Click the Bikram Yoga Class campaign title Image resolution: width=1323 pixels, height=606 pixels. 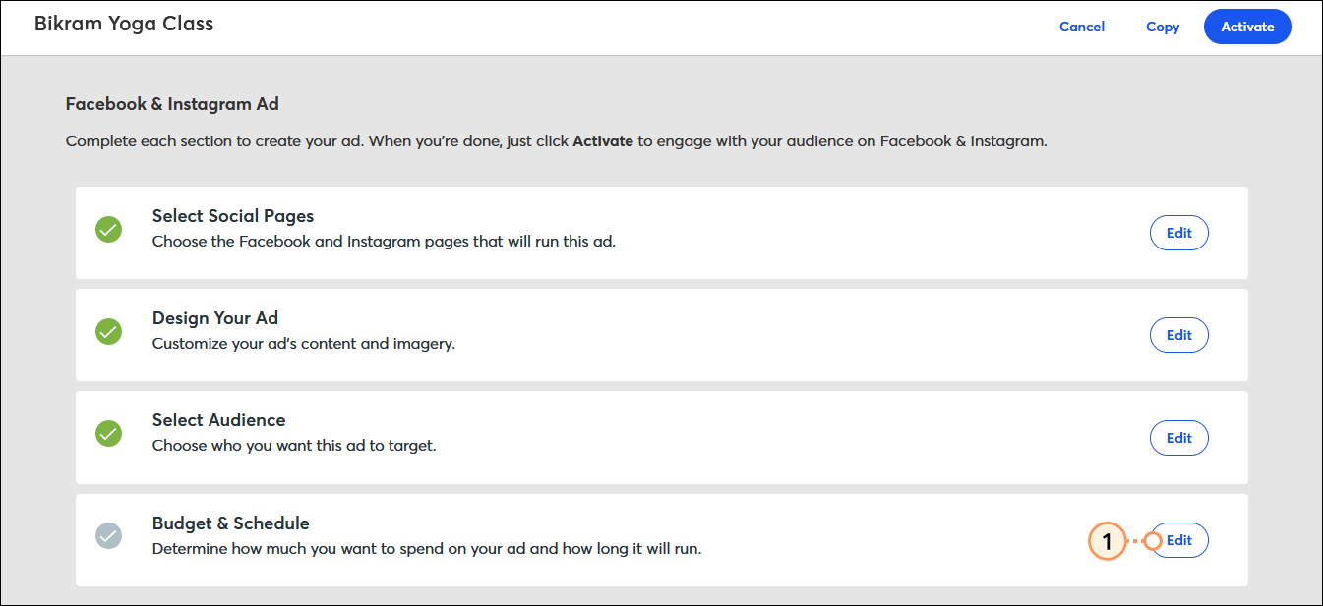coord(124,24)
